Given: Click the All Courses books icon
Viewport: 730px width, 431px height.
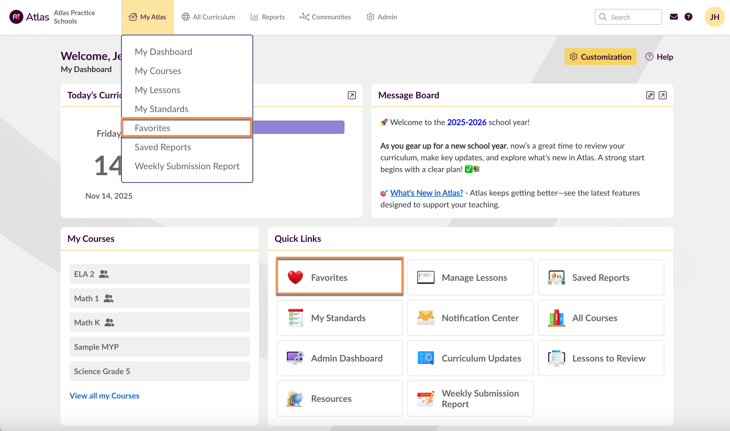Looking at the screenshot, I should click(x=556, y=318).
